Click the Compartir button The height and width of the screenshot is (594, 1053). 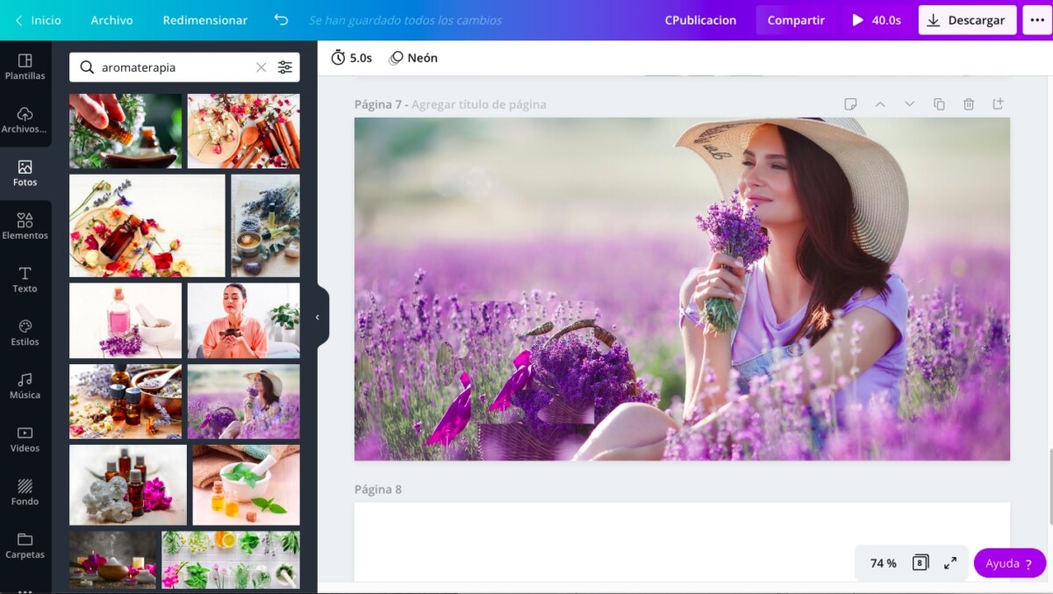[x=795, y=20]
